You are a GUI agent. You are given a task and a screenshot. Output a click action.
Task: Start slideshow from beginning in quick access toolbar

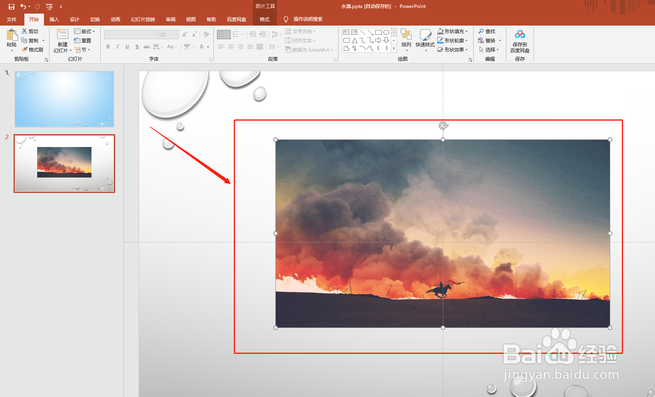point(50,6)
